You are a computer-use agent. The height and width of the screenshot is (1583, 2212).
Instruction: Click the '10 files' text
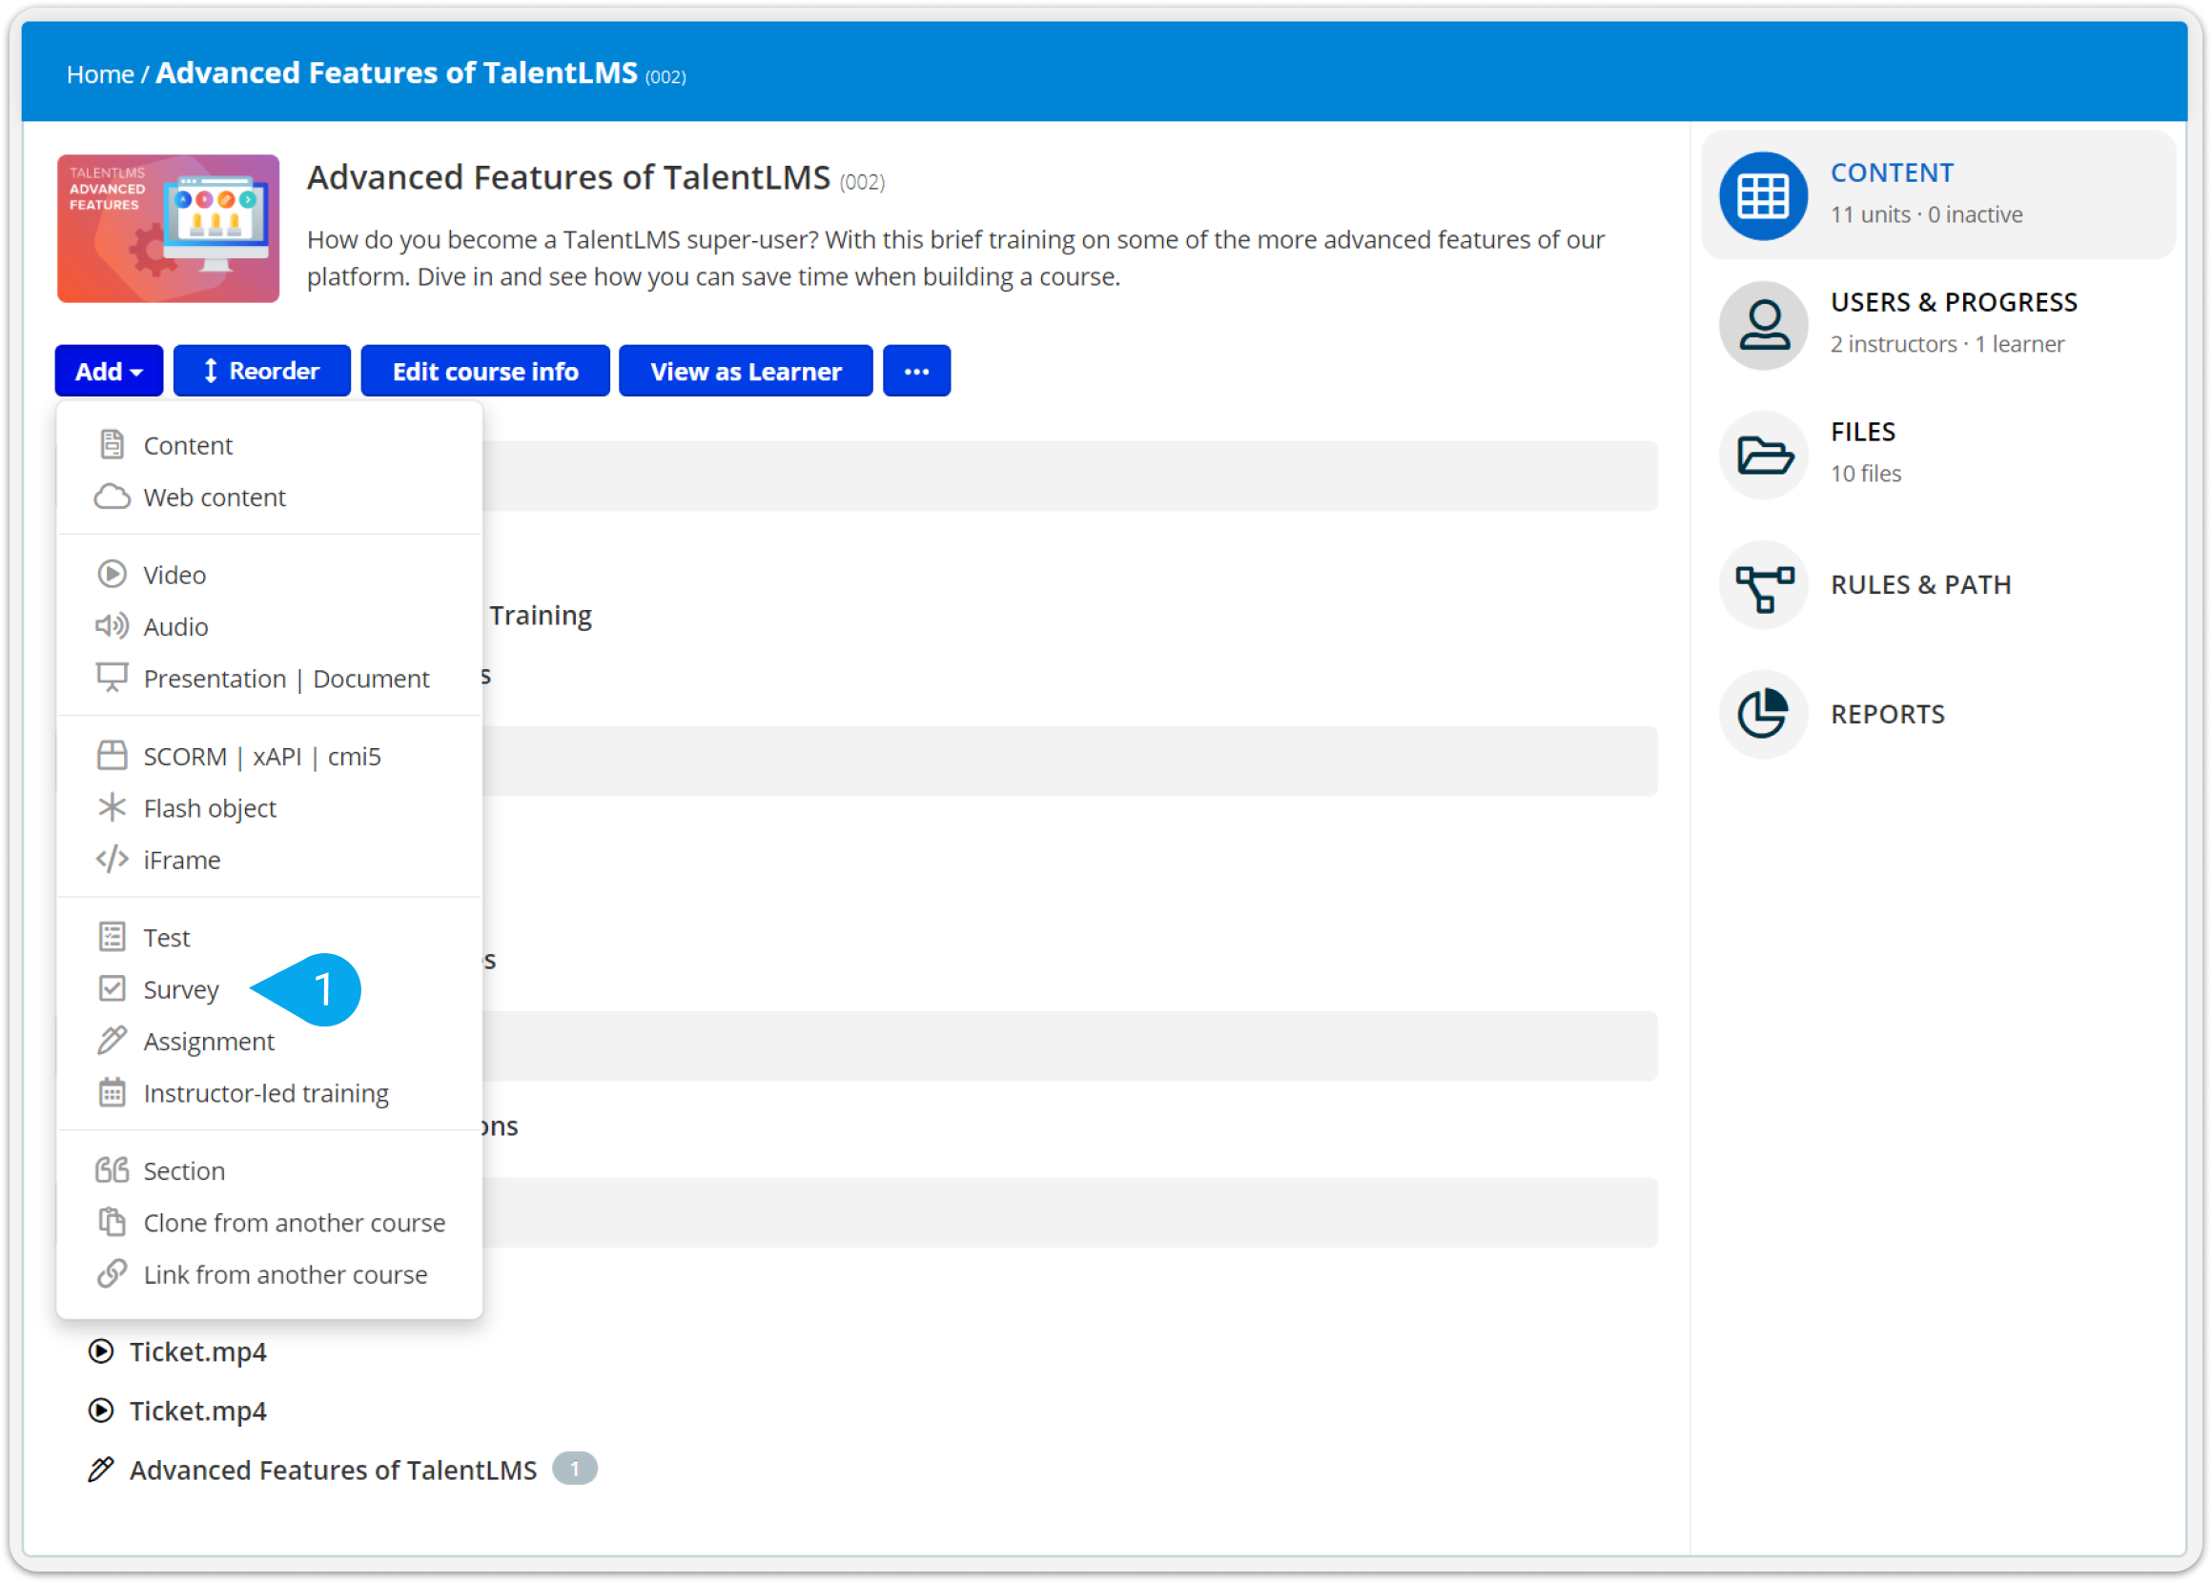(1865, 474)
